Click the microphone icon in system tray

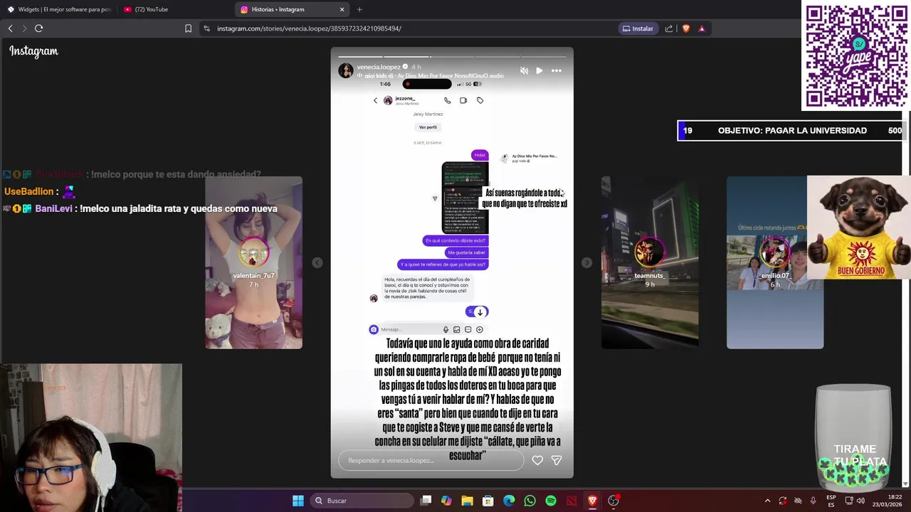[x=813, y=501]
